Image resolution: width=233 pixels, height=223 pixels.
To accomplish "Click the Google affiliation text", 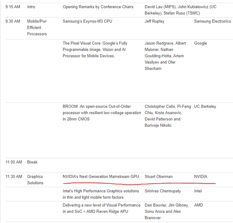I will [x=200, y=43].
